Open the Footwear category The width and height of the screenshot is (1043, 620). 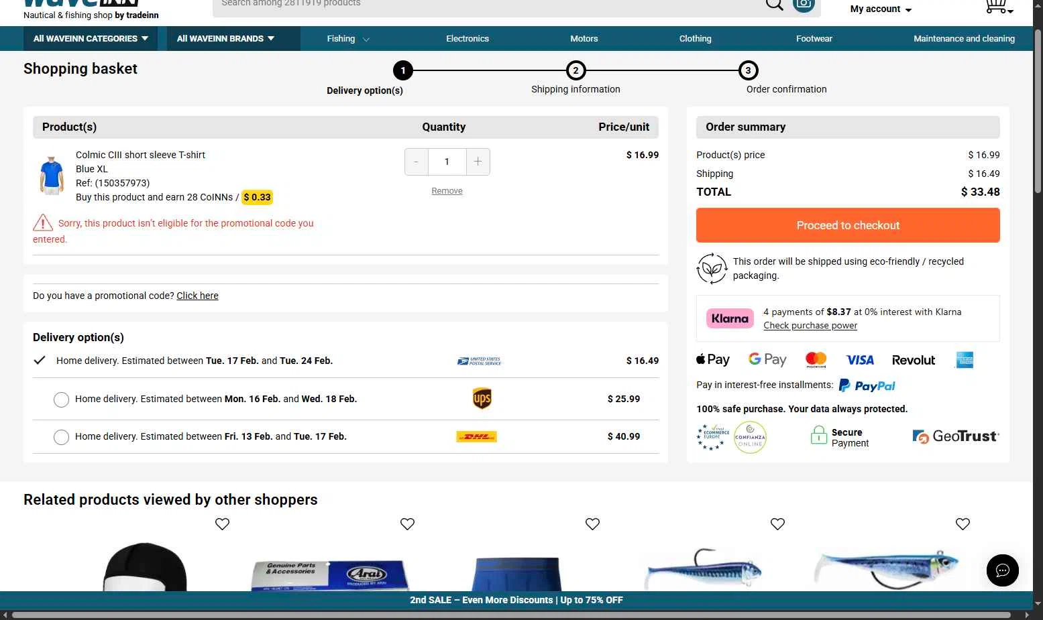point(814,38)
